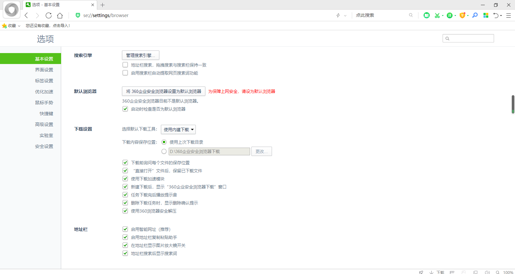Enable 地址栏搜索、拖拽搜索与搜索栏保持一致 checkbox
The height and width of the screenshot is (274, 515).
(125, 65)
